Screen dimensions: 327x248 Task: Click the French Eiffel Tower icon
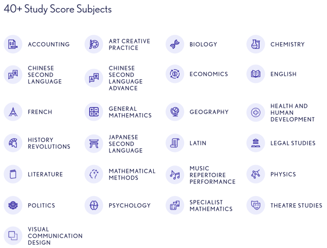[13, 112]
